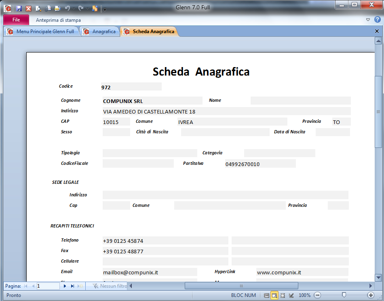
Task: Open the Undo history dropdown arrow
Action: pyautogui.click(x=74, y=9)
